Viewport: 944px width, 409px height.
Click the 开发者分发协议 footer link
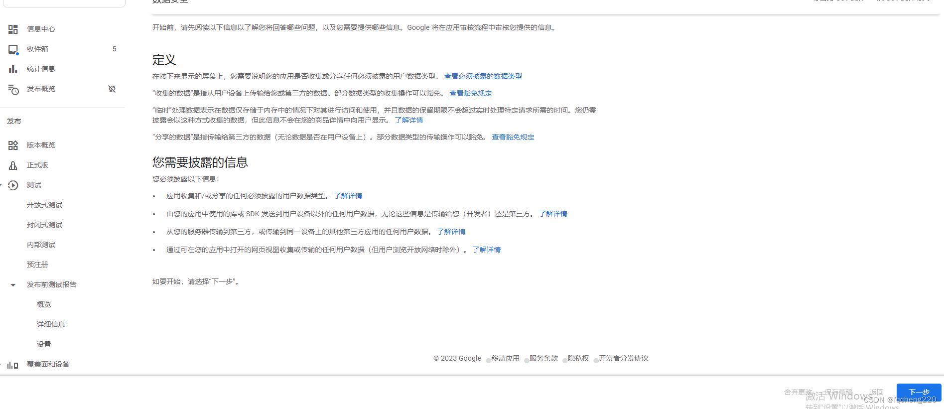pos(624,358)
